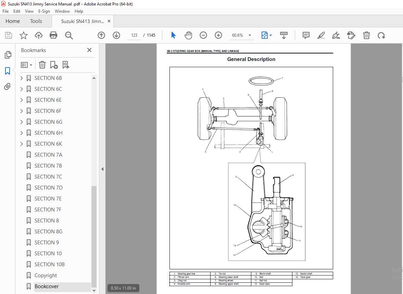The height and width of the screenshot is (294, 403).
Task: Expand SECTION 6H bookmark
Action: (22, 133)
